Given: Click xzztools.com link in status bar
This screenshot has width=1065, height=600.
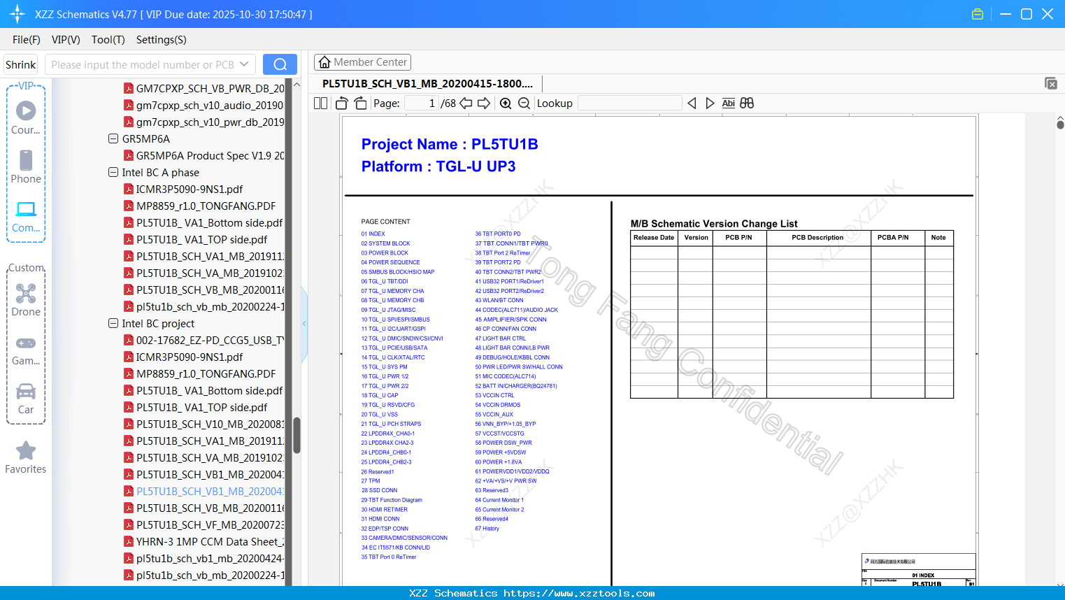Looking at the screenshot, I should click(579, 593).
